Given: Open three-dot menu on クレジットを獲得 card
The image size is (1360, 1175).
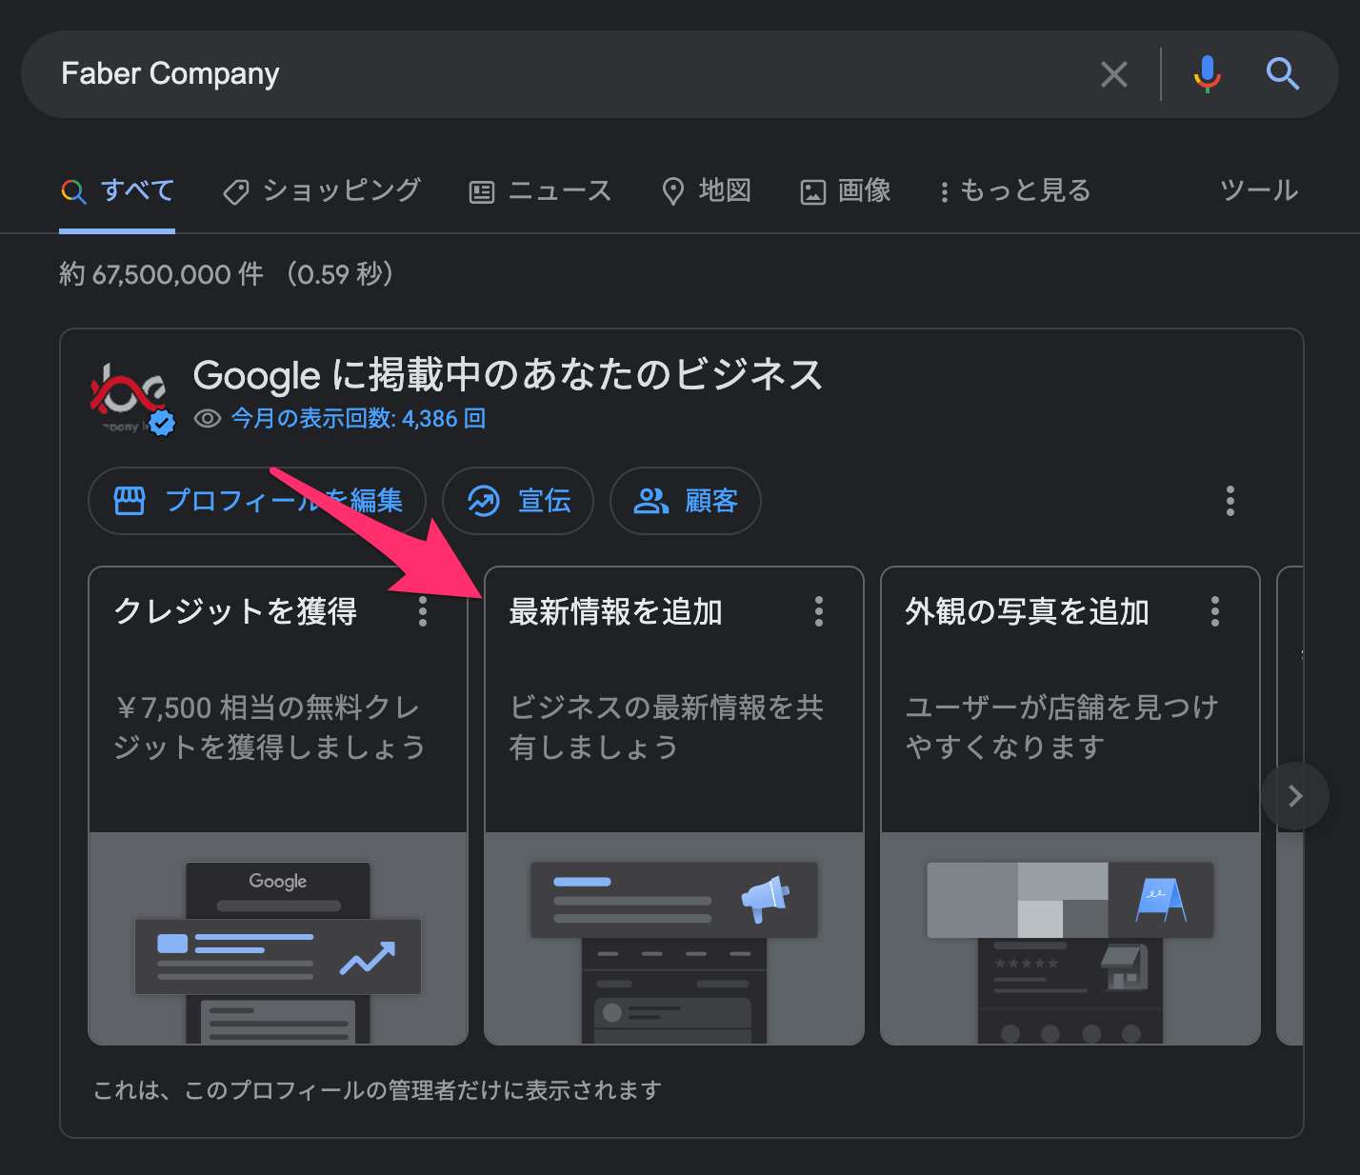Looking at the screenshot, I should tap(423, 611).
